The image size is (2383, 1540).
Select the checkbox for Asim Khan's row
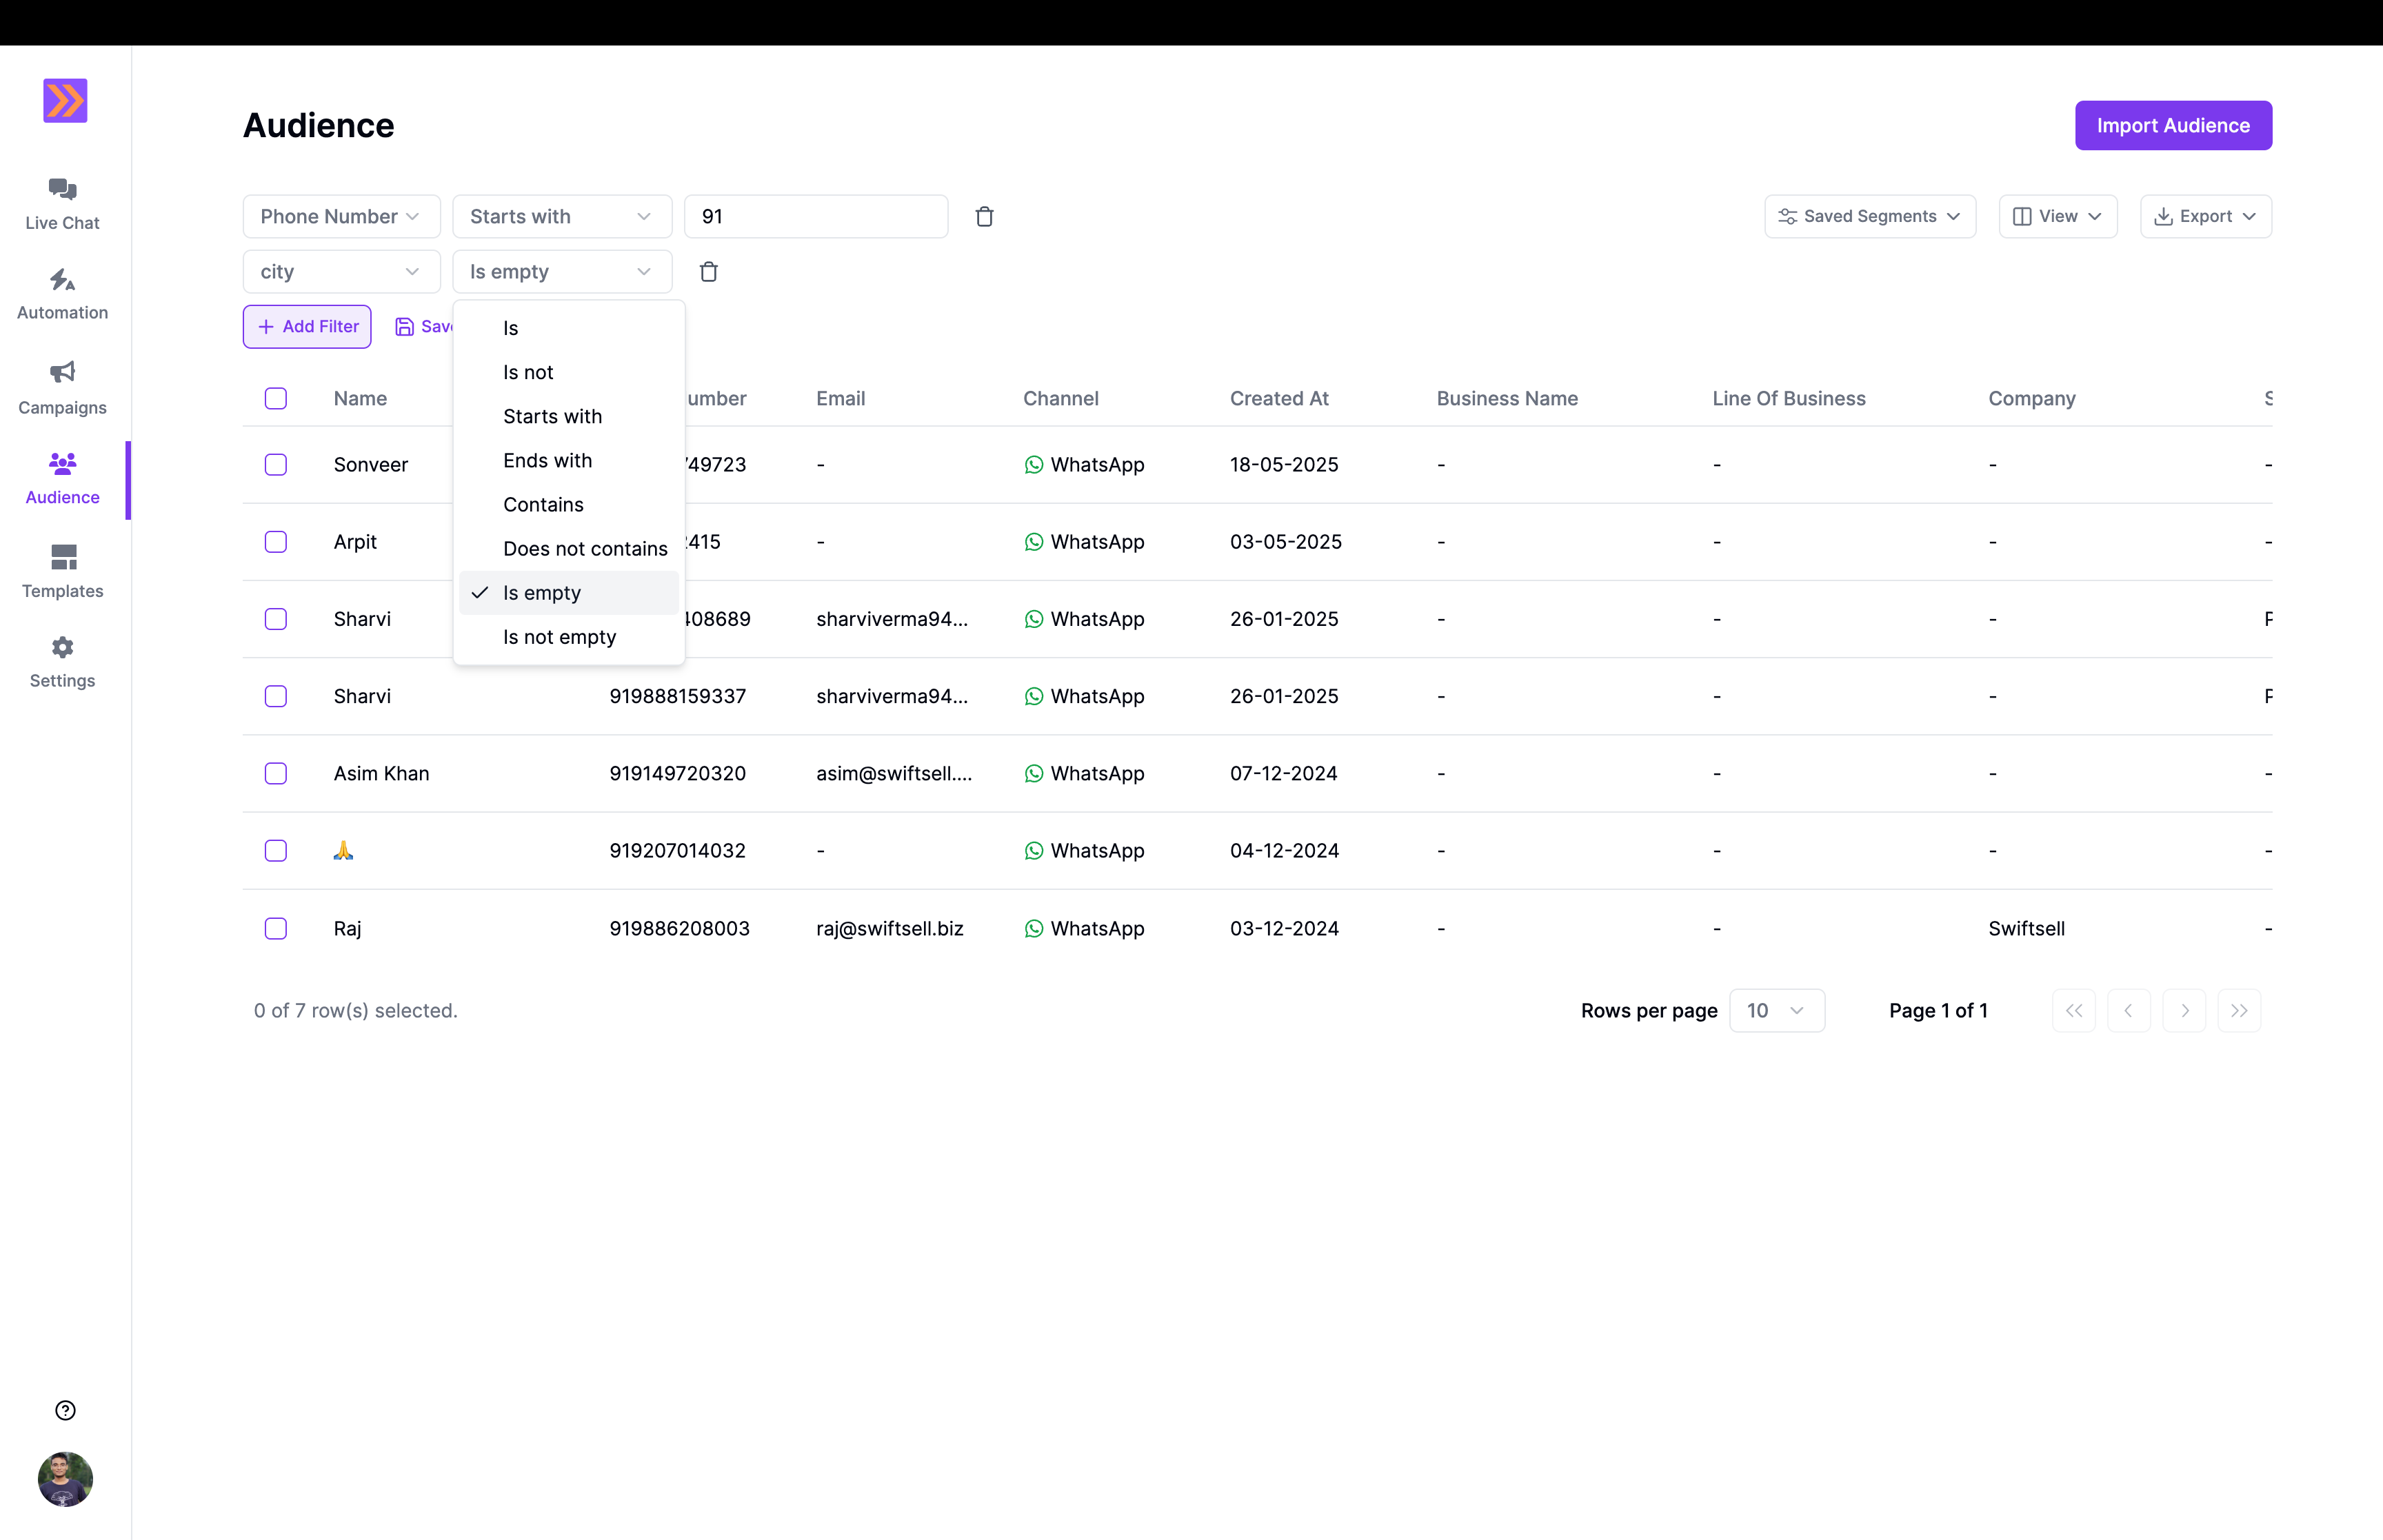276,773
